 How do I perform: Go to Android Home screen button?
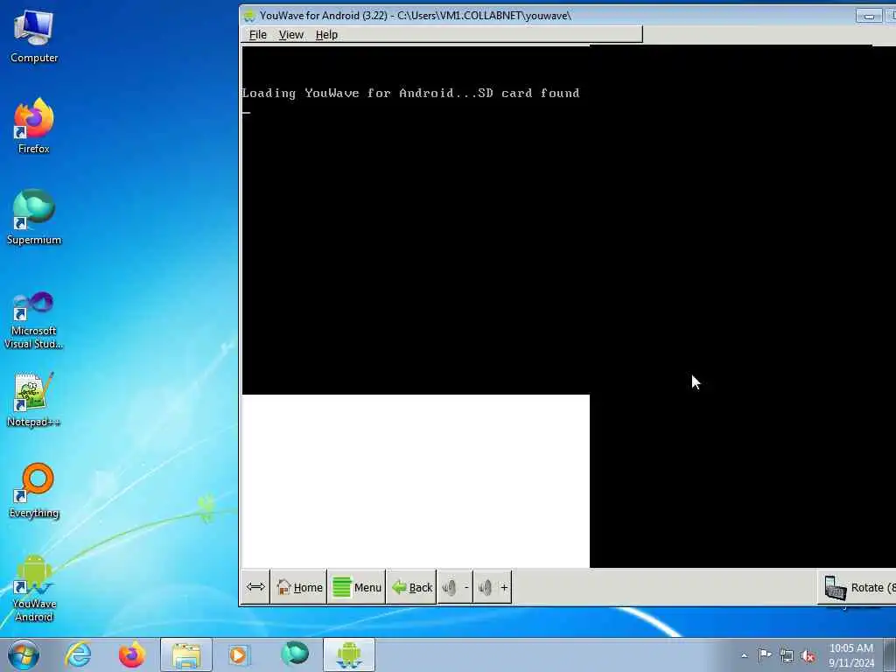299,587
